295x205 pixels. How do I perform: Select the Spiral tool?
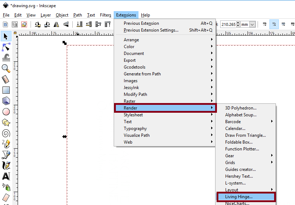(x=6, y=134)
